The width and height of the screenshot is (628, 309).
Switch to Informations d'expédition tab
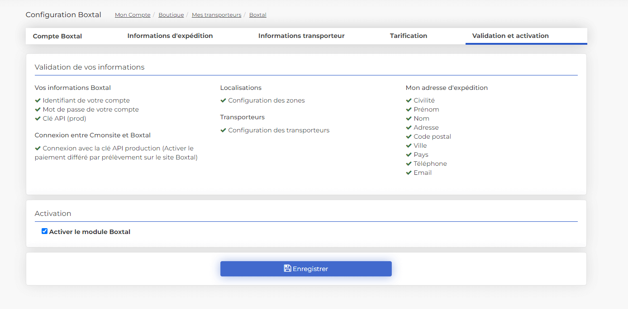point(170,36)
